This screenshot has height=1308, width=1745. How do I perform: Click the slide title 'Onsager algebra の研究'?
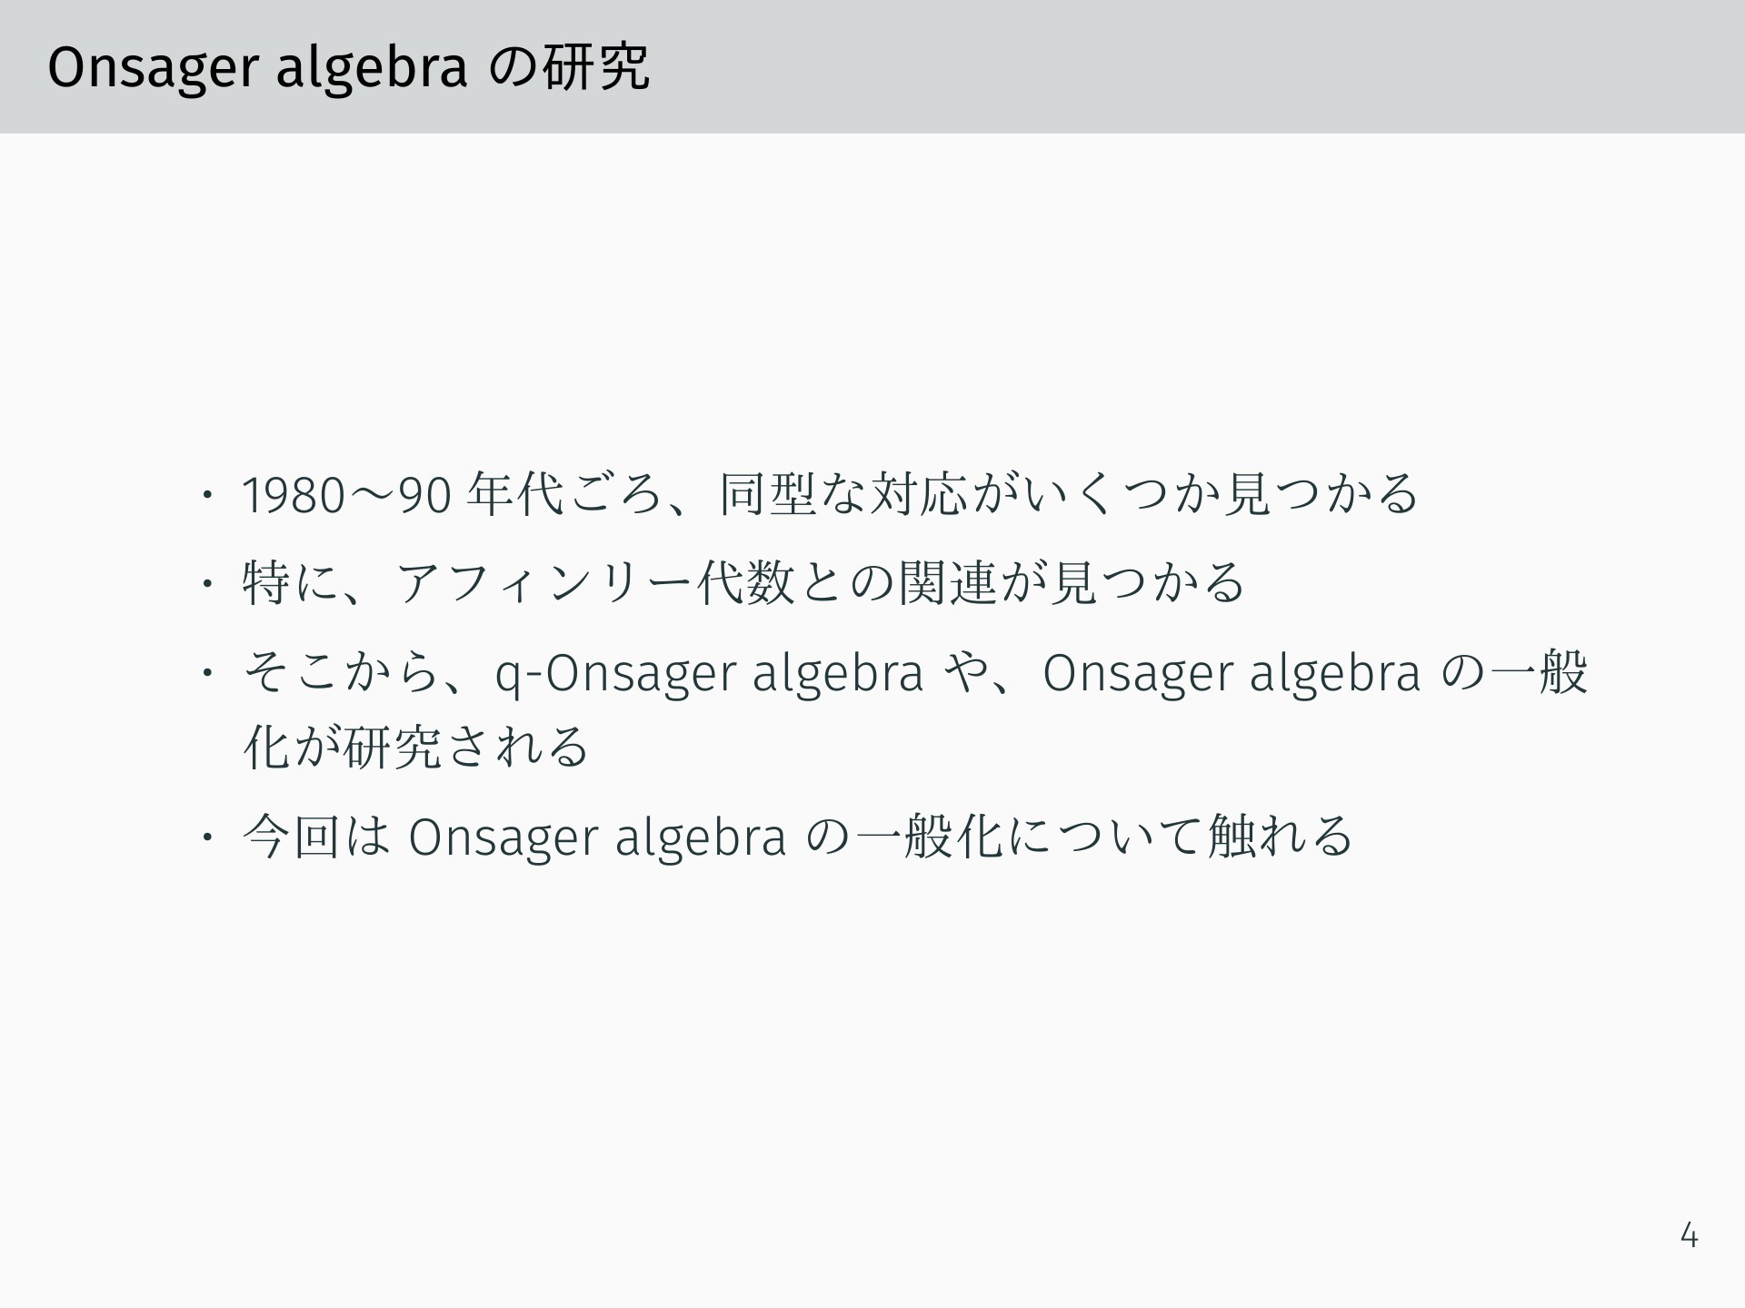349,68
